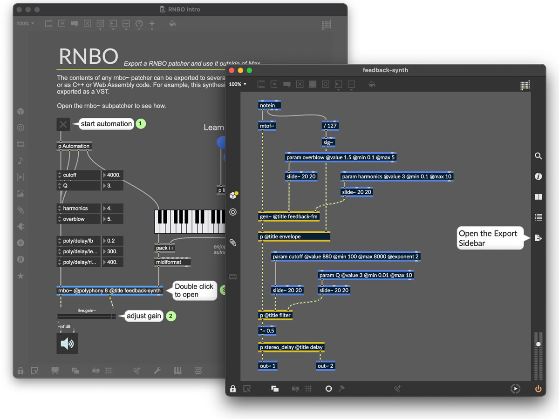Select the out~ 2 object
This screenshot has width=559, height=419.
(326, 366)
